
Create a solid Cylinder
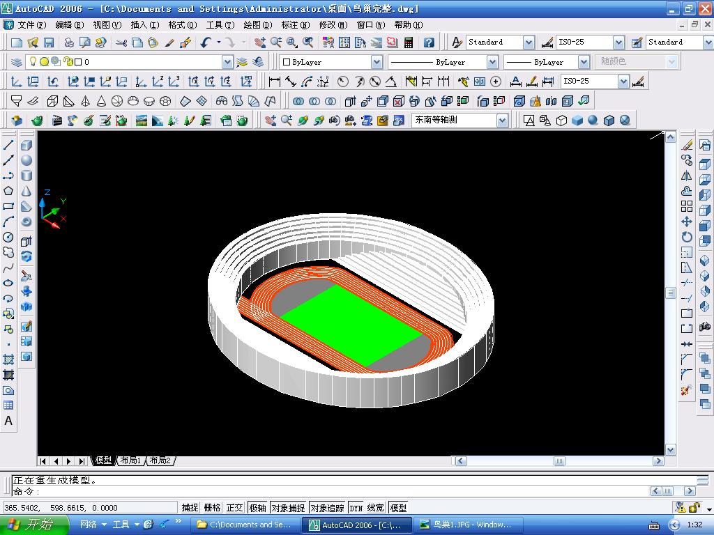click(x=26, y=176)
